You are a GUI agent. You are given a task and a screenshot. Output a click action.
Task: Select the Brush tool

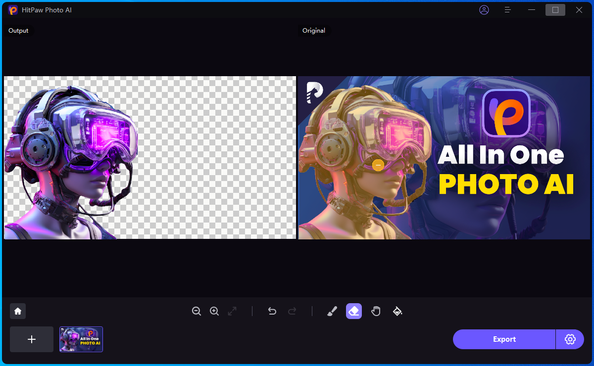tap(332, 311)
